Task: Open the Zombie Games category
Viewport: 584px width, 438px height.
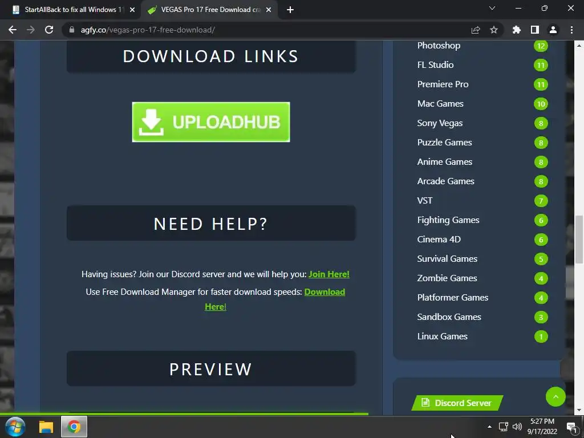Action: pos(447,278)
